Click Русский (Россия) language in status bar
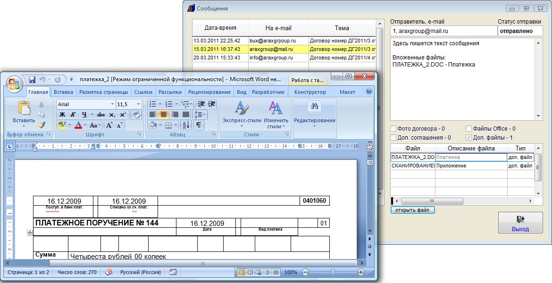The image size is (552, 283). pyautogui.click(x=141, y=272)
